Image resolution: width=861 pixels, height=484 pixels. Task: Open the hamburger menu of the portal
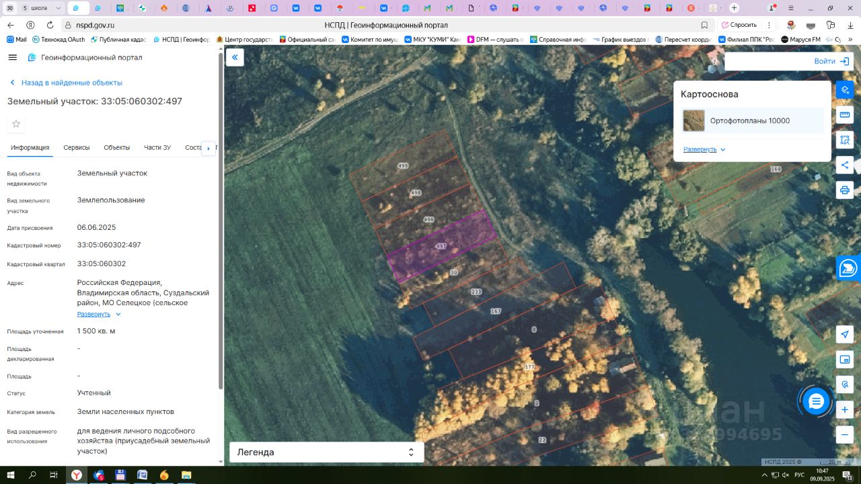(12, 58)
